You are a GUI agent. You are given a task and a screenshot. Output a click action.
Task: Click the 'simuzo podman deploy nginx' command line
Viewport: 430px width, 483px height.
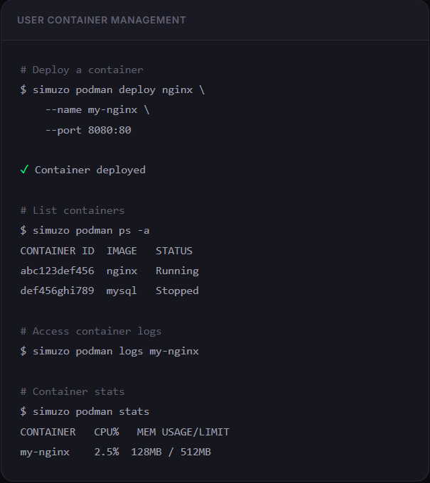tap(112, 90)
